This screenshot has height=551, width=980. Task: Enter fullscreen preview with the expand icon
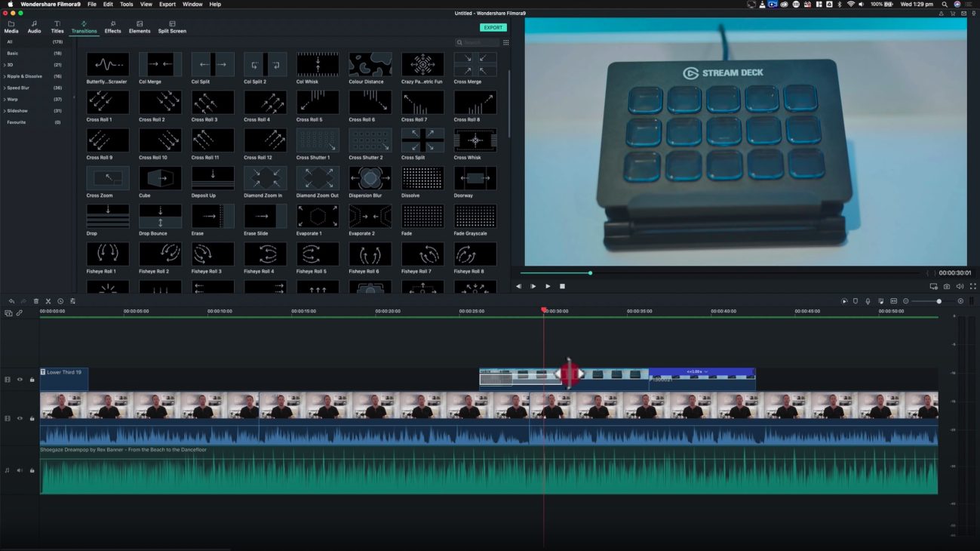tap(972, 286)
